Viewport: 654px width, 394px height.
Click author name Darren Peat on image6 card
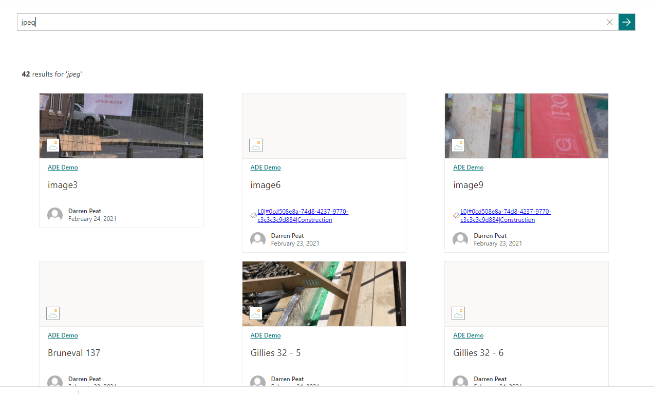(288, 236)
